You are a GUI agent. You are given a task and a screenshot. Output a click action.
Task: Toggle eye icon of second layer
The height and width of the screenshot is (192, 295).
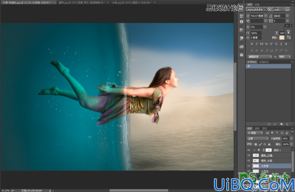coord(249,155)
